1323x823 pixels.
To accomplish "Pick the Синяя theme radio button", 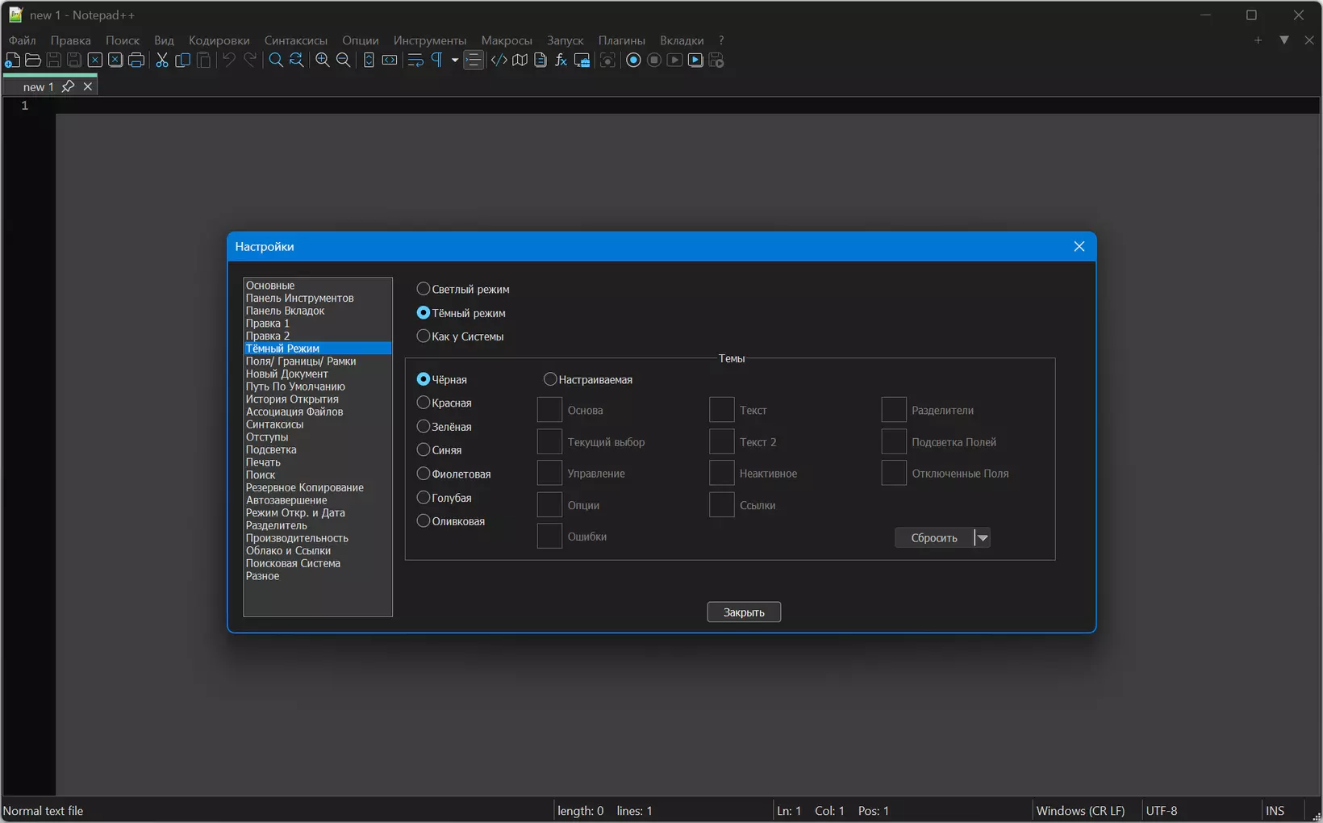I will 423,450.
